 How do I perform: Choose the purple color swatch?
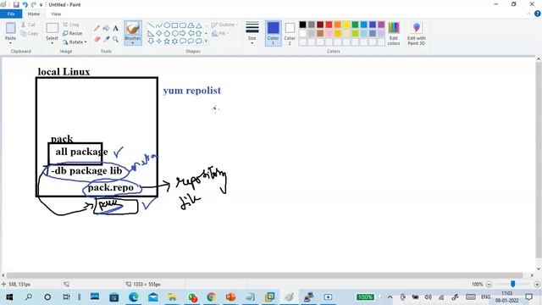[x=381, y=25]
